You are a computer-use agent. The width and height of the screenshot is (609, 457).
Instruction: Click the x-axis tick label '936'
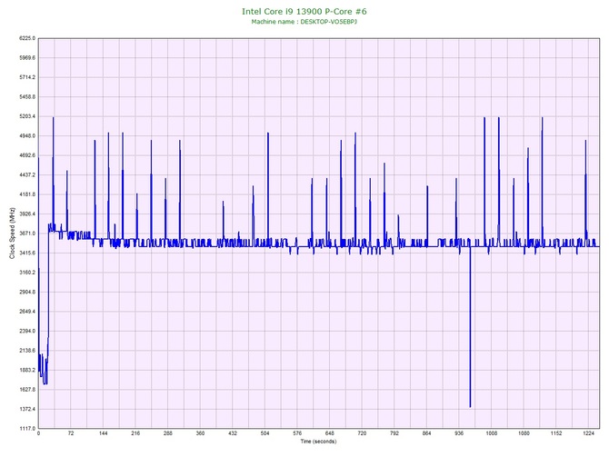pos(459,433)
